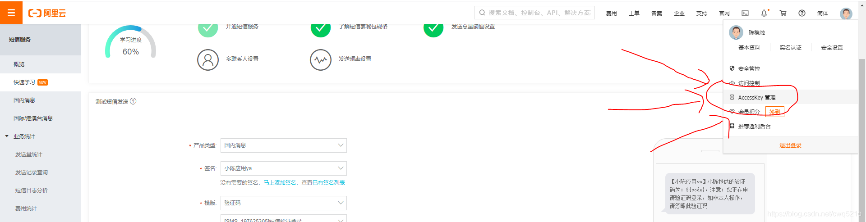Click the 已有签名列表 link
The height and width of the screenshot is (222, 866).
click(329, 182)
